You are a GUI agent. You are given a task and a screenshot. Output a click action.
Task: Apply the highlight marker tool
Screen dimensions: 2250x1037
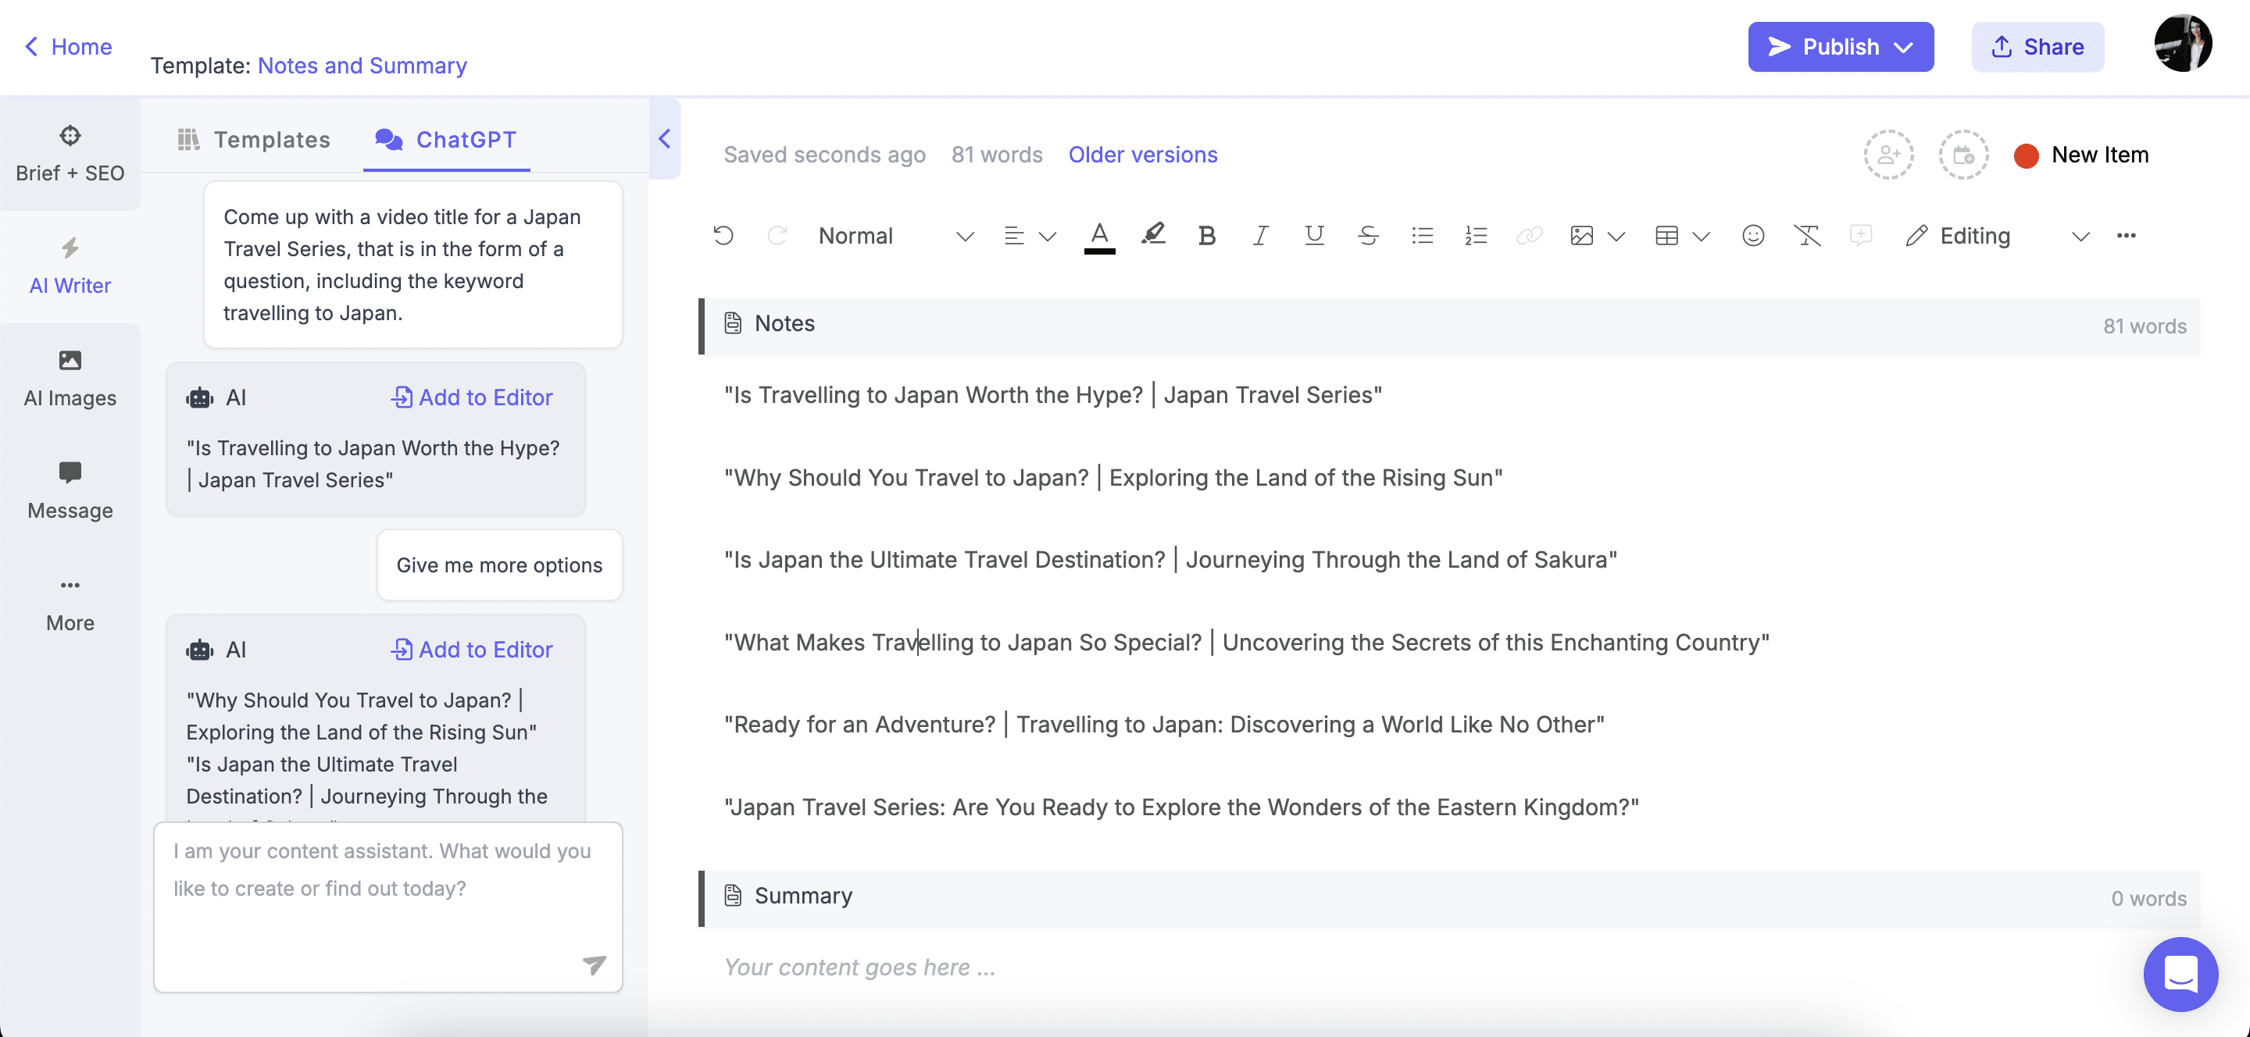click(1153, 234)
